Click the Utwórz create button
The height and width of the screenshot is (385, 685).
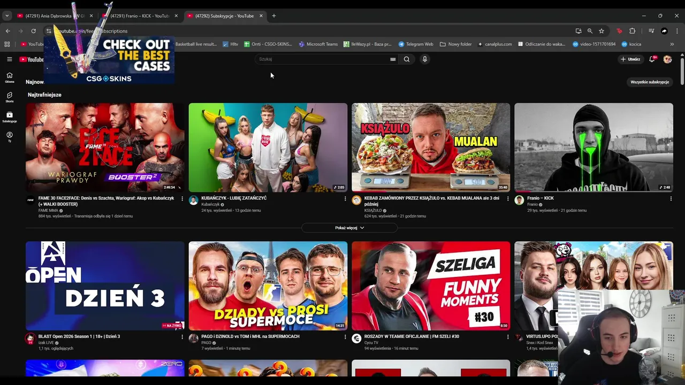(630, 59)
